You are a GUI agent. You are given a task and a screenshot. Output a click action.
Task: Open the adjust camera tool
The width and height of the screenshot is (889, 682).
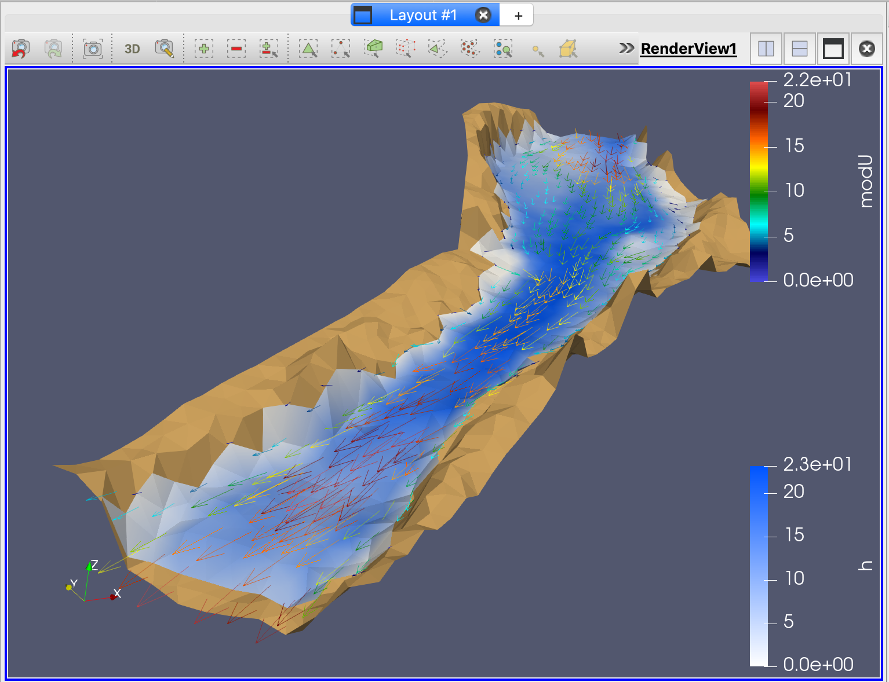point(165,49)
